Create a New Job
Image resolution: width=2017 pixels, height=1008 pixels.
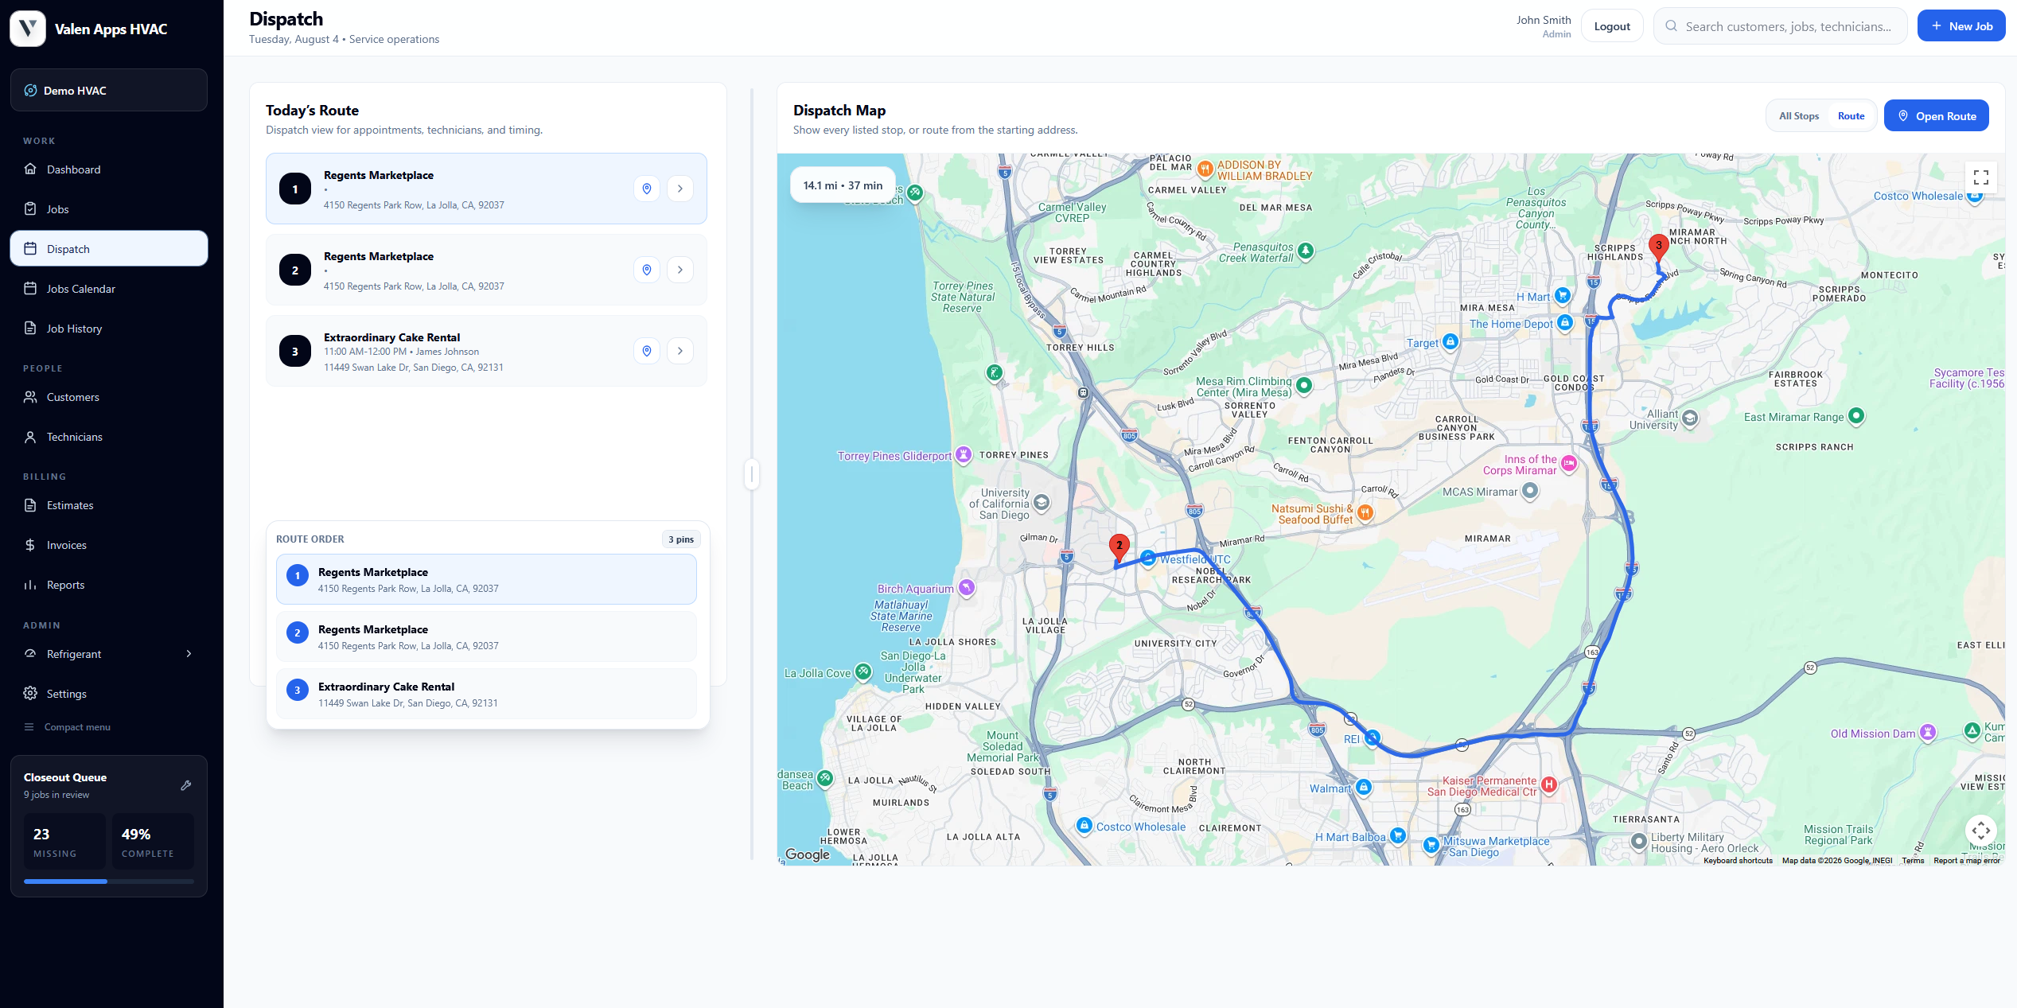coord(1961,26)
